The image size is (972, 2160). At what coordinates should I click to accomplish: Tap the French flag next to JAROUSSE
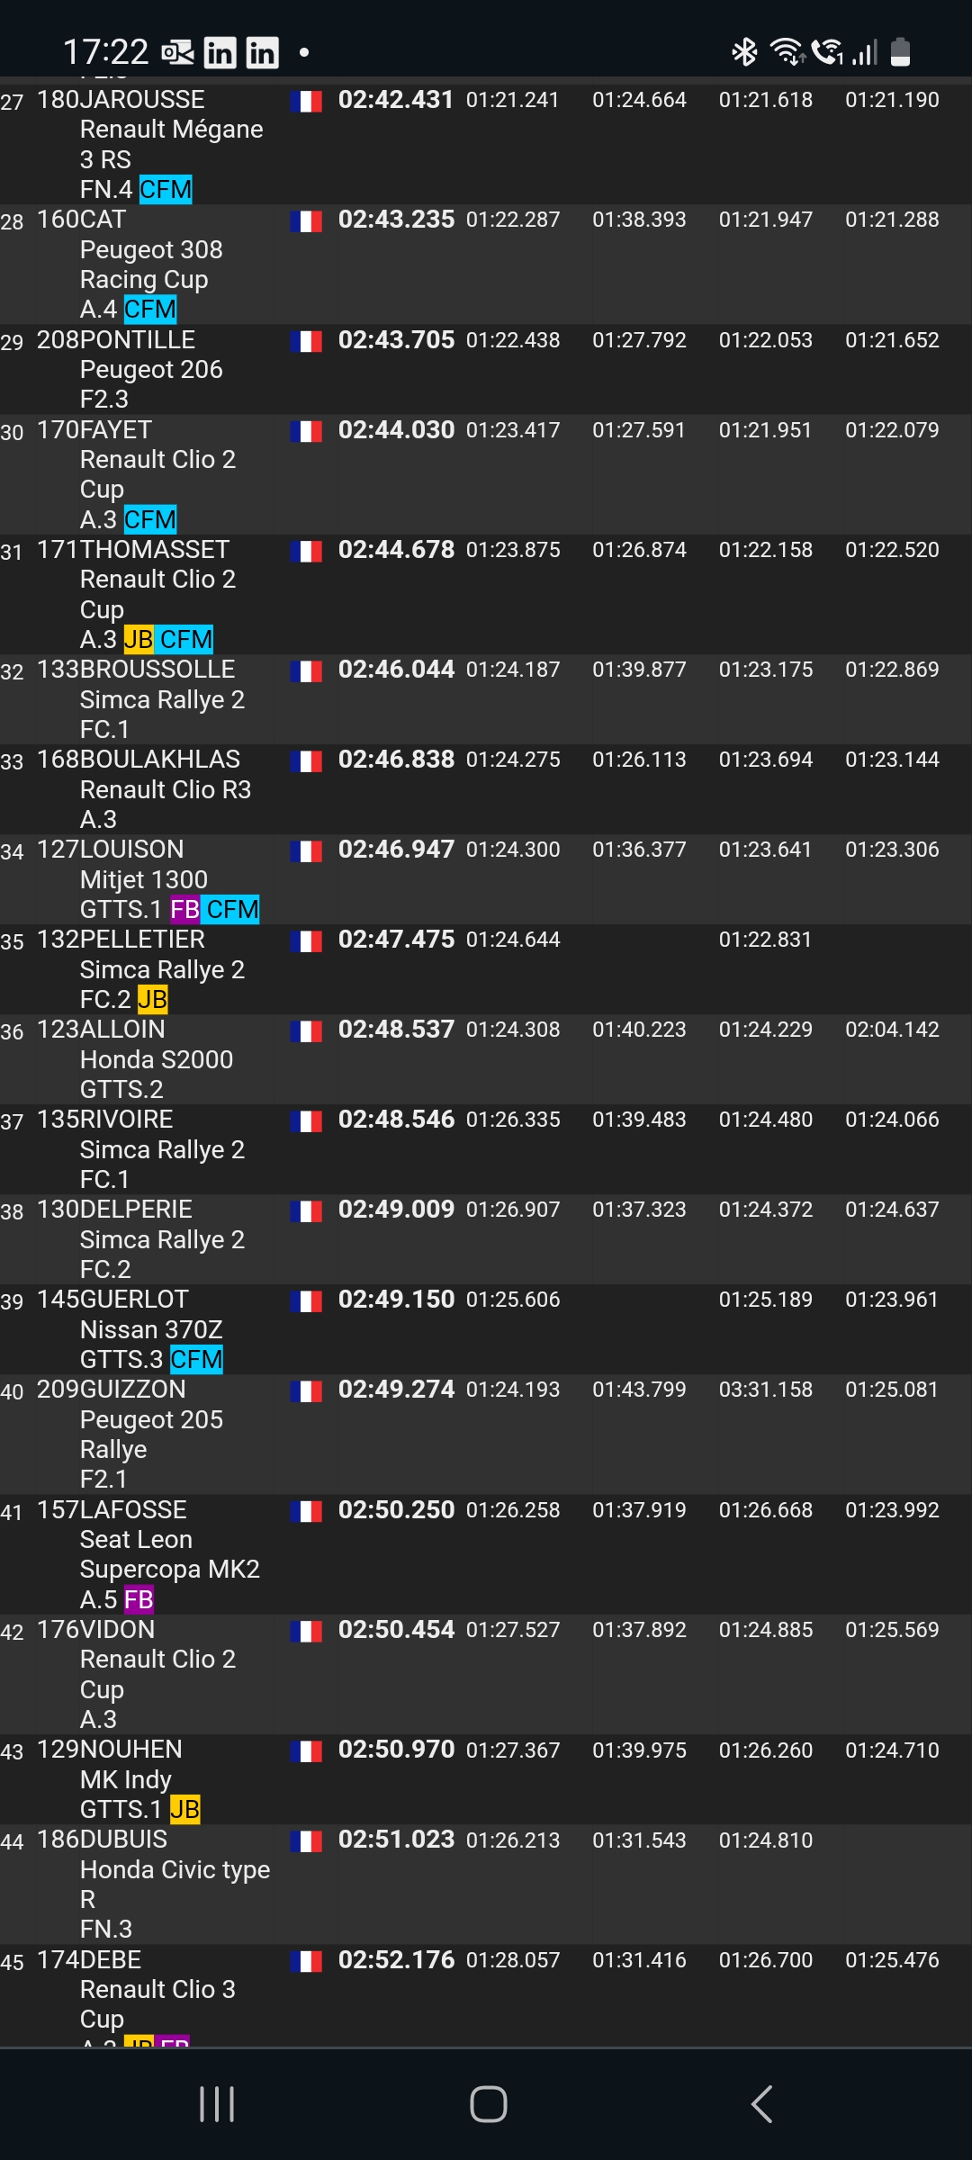click(306, 101)
